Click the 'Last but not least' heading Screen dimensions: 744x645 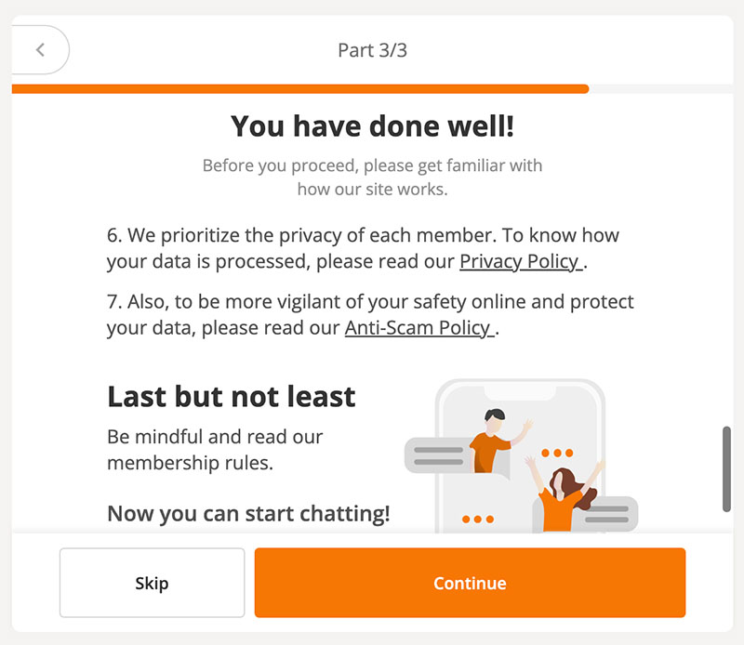pyautogui.click(x=232, y=397)
